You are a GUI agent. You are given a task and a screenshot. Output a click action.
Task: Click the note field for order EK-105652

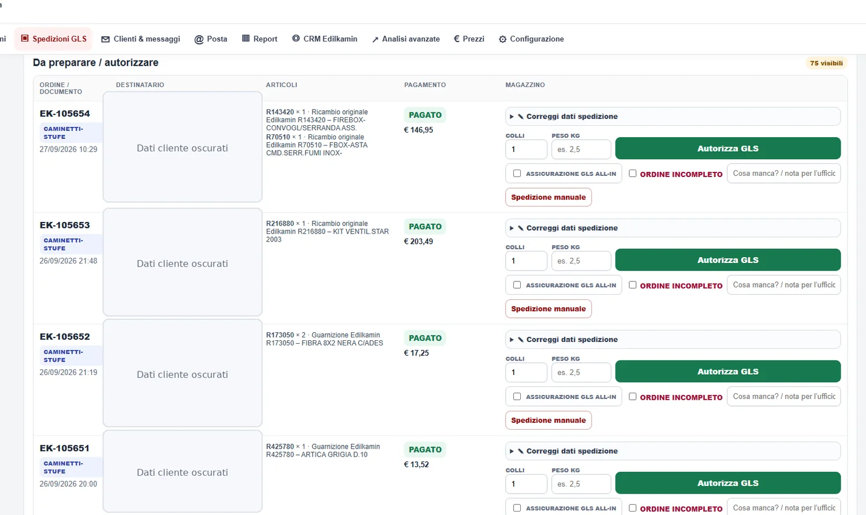pyautogui.click(x=784, y=397)
